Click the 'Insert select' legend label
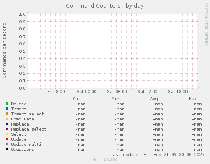210x164 pixels. point(27,114)
